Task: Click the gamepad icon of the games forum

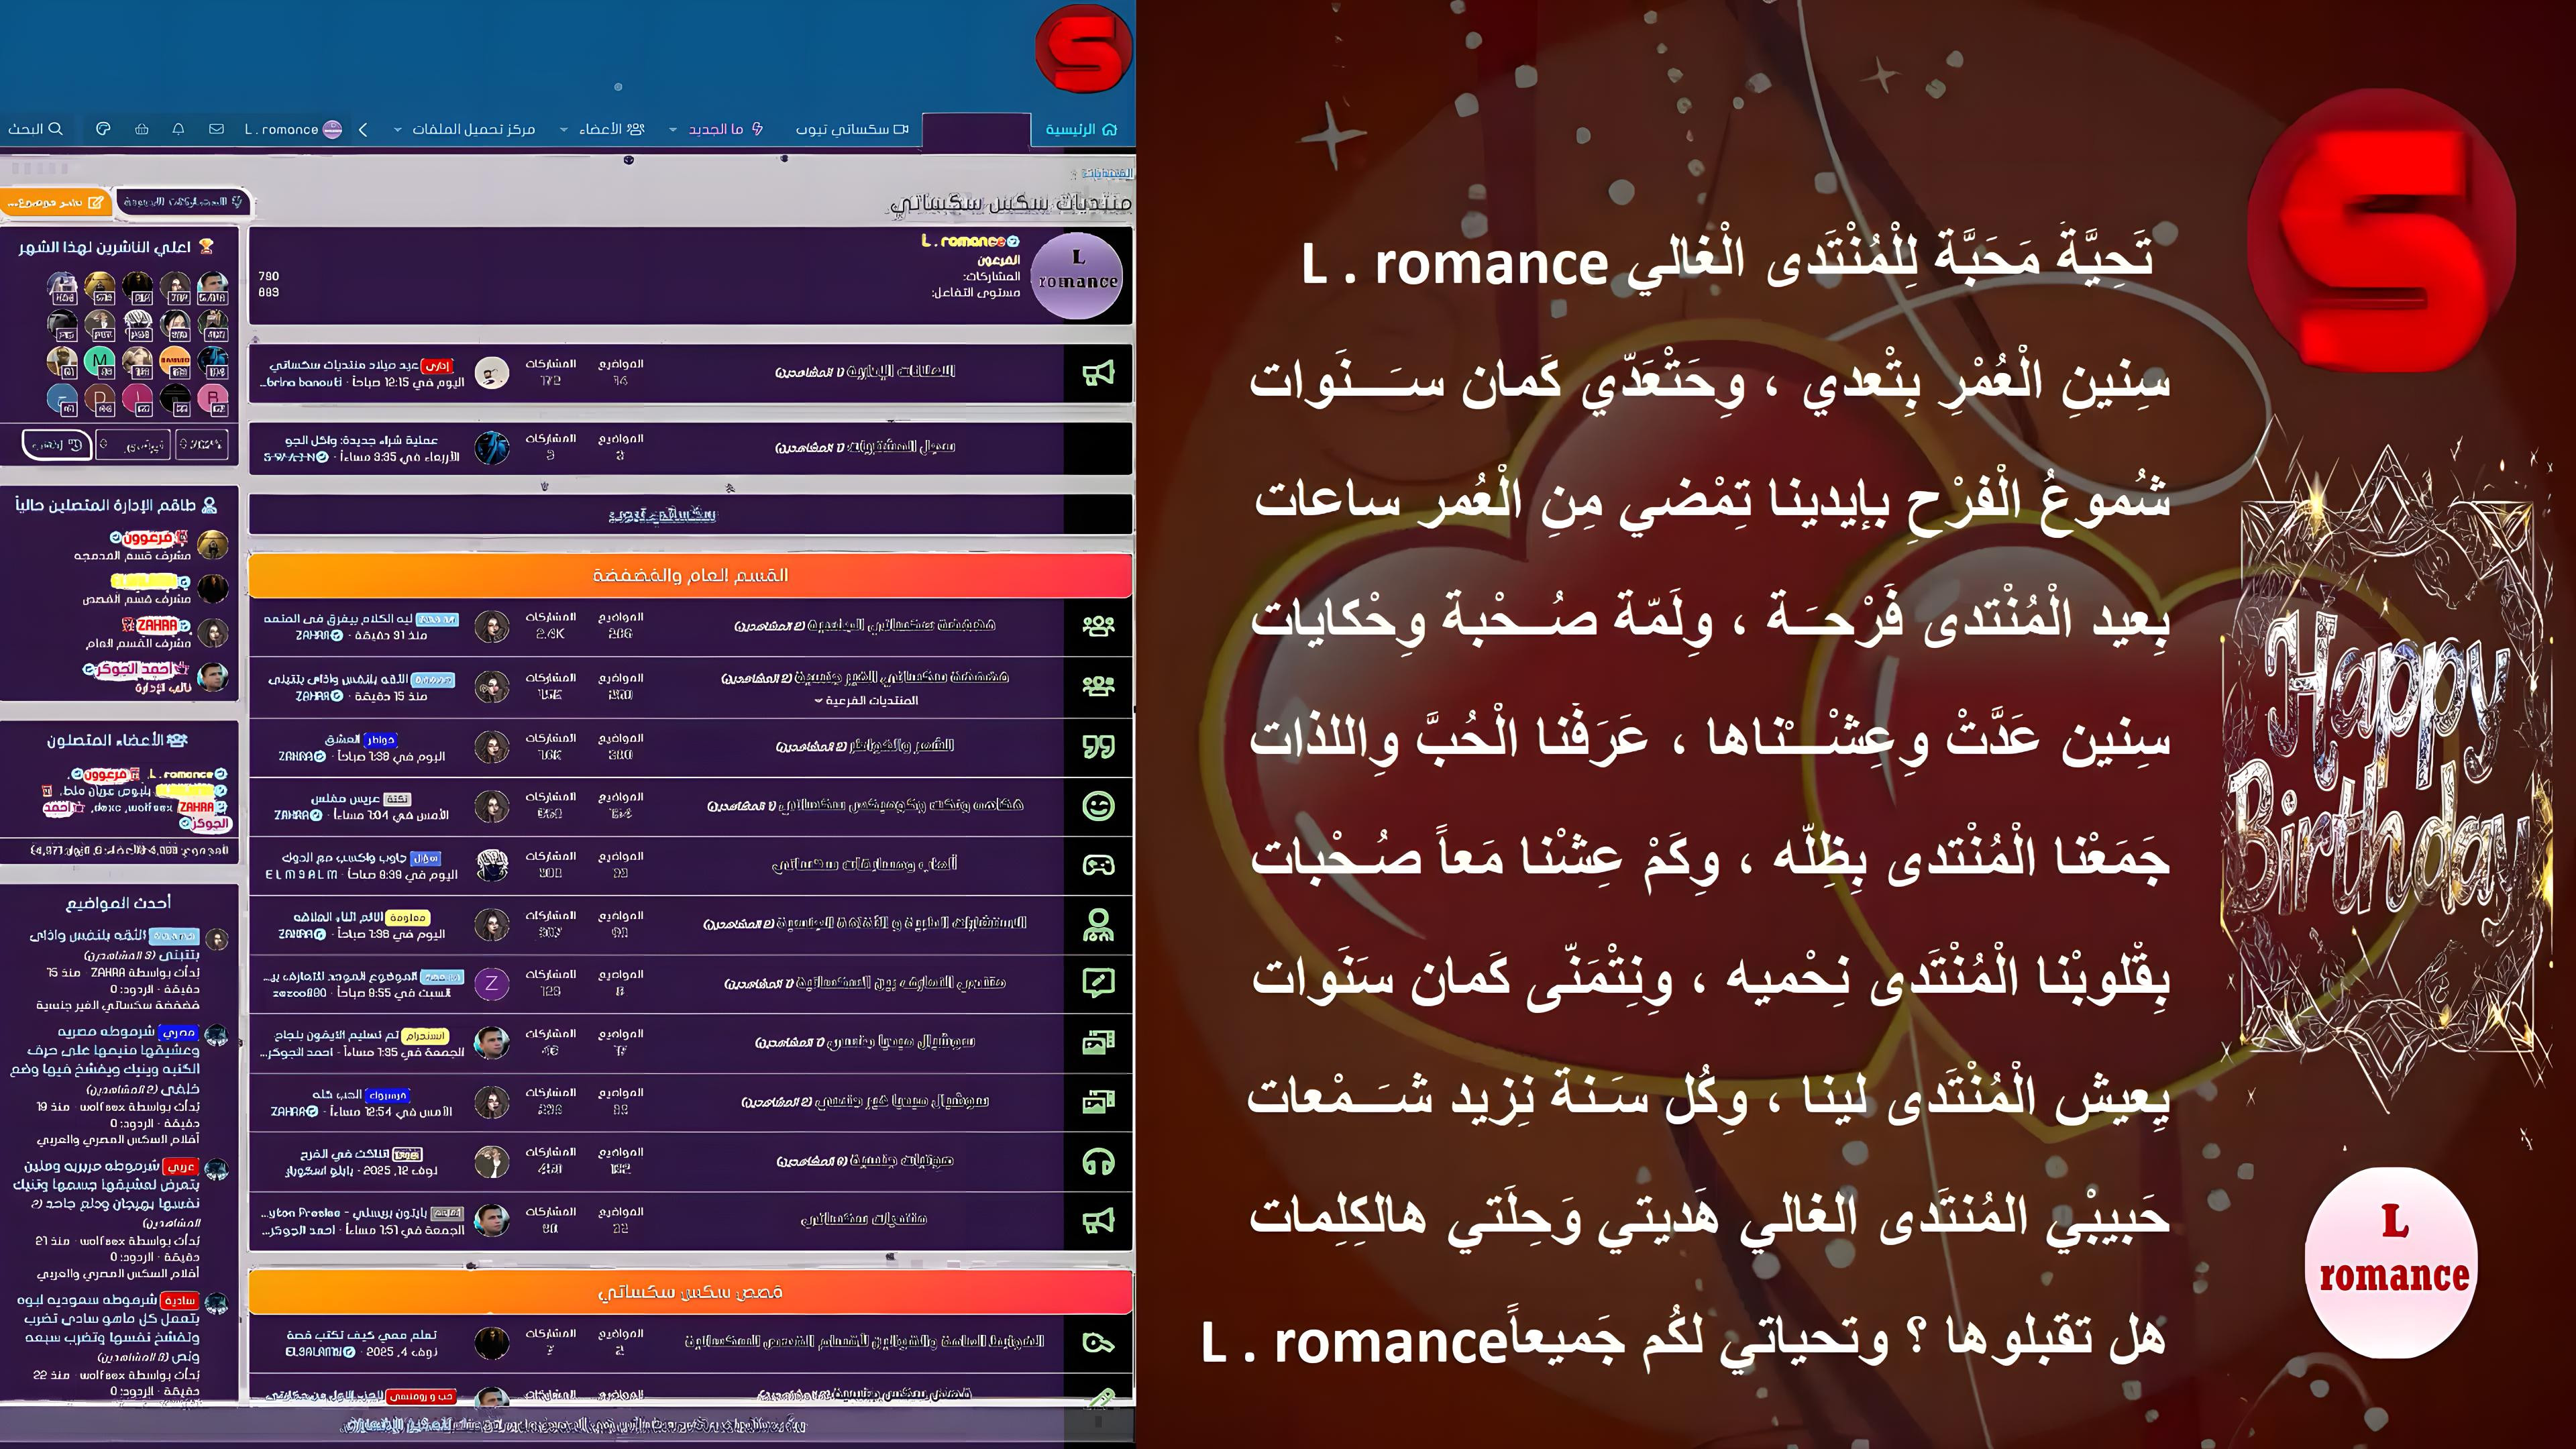Action: click(x=1098, y=865)
